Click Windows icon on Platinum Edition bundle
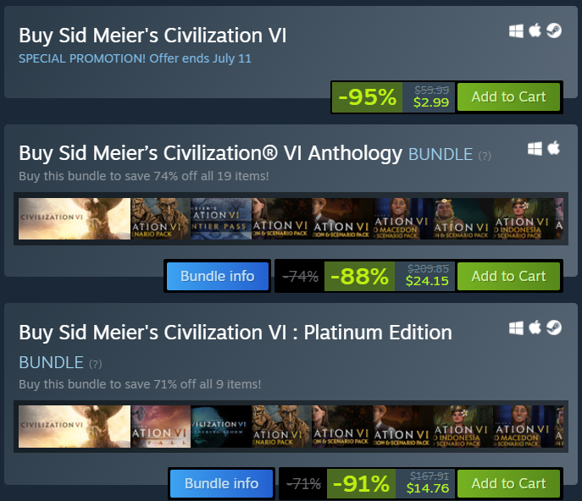 [516, 328]
